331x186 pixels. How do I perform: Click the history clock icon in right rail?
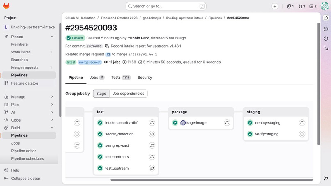tap(326, 39)
